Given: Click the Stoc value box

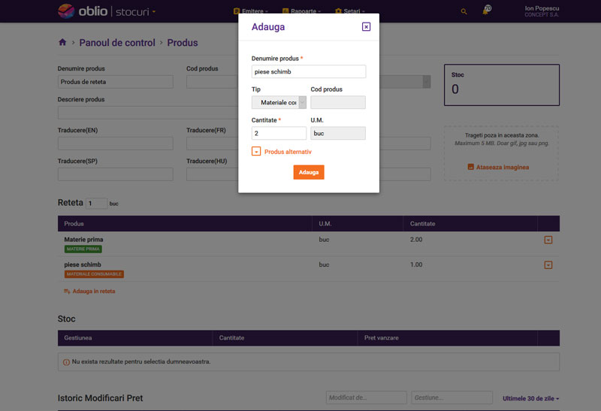Looking at the screenshot, I should (x=502, y=85).
